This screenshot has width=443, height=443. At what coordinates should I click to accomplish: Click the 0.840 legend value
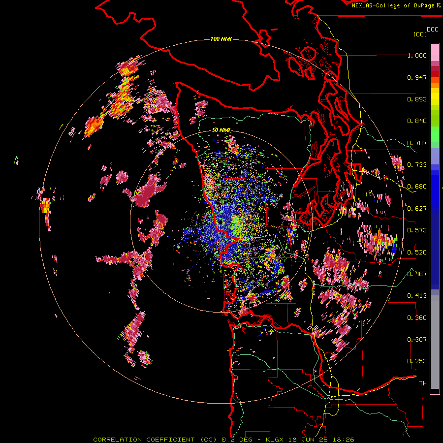click(417, 121)
